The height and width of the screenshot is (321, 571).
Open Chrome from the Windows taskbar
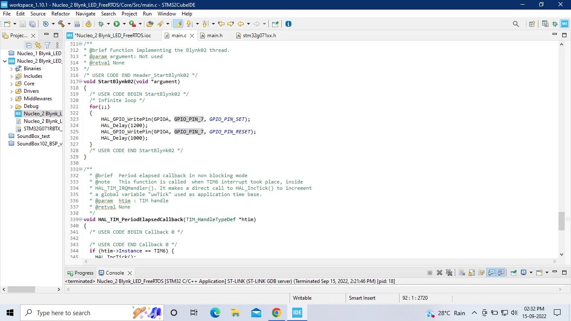pyautogui.click(x=276, y=313)
